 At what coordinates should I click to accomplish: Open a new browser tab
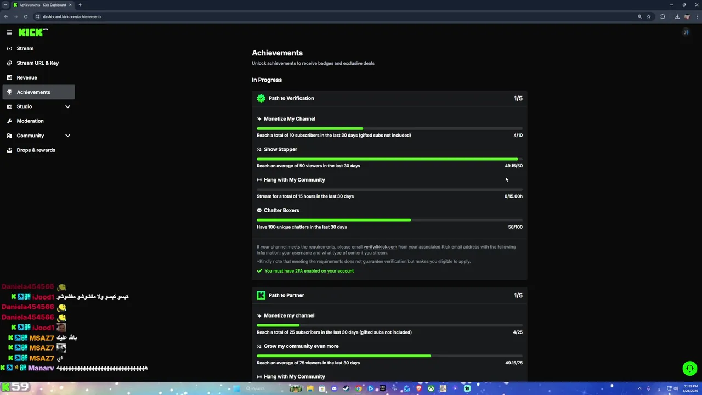click(80, 5)
